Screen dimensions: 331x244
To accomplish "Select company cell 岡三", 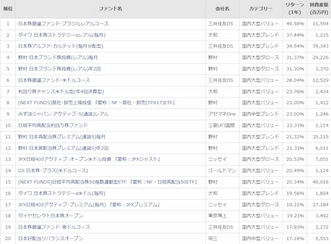I will [x=213, y=239].
